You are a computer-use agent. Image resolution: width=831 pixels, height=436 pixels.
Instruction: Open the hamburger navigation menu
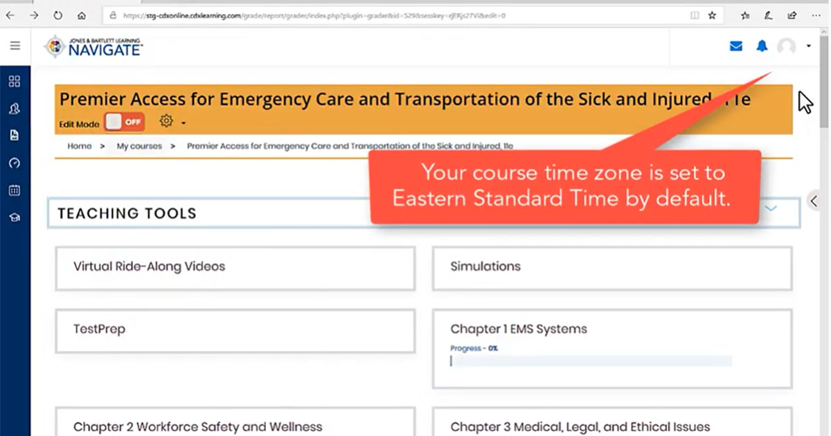pyautogui.click(x=15, y=46)
